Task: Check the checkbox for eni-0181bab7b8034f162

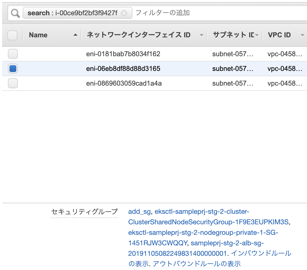Action: click(x=13, y=54)
